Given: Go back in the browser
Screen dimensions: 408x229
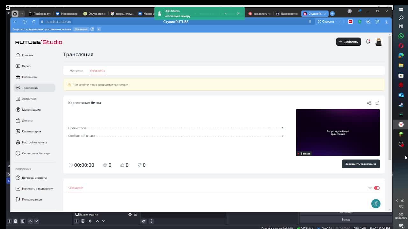Looking at the screenshot, I should [15, 22].
